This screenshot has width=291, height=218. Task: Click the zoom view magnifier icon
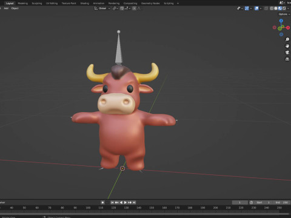(x=287, y=39)
